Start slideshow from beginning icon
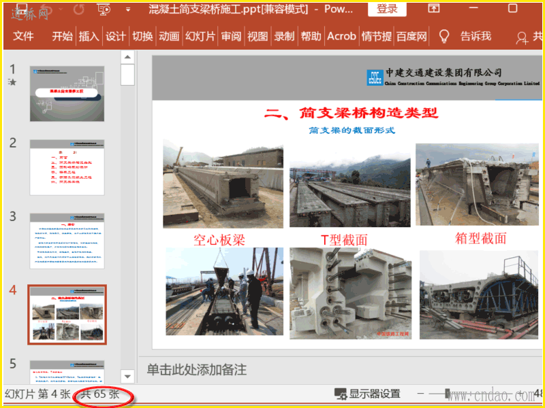The width and height of the screenshot is (545, 408). tap(104, 10)
